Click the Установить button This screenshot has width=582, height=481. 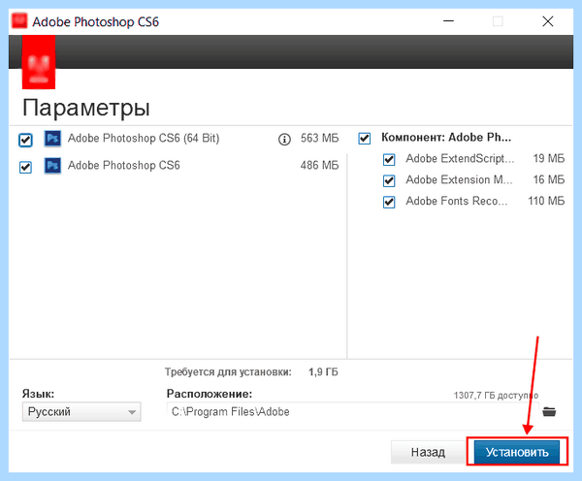tap(517, 452)
